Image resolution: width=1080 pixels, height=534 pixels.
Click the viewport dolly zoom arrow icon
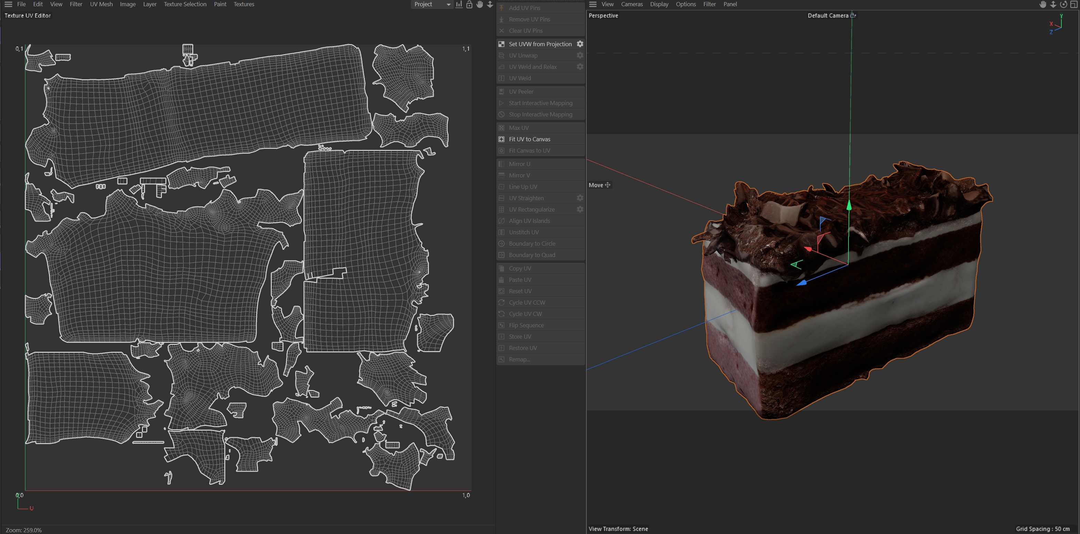[x=1053, y=4]
